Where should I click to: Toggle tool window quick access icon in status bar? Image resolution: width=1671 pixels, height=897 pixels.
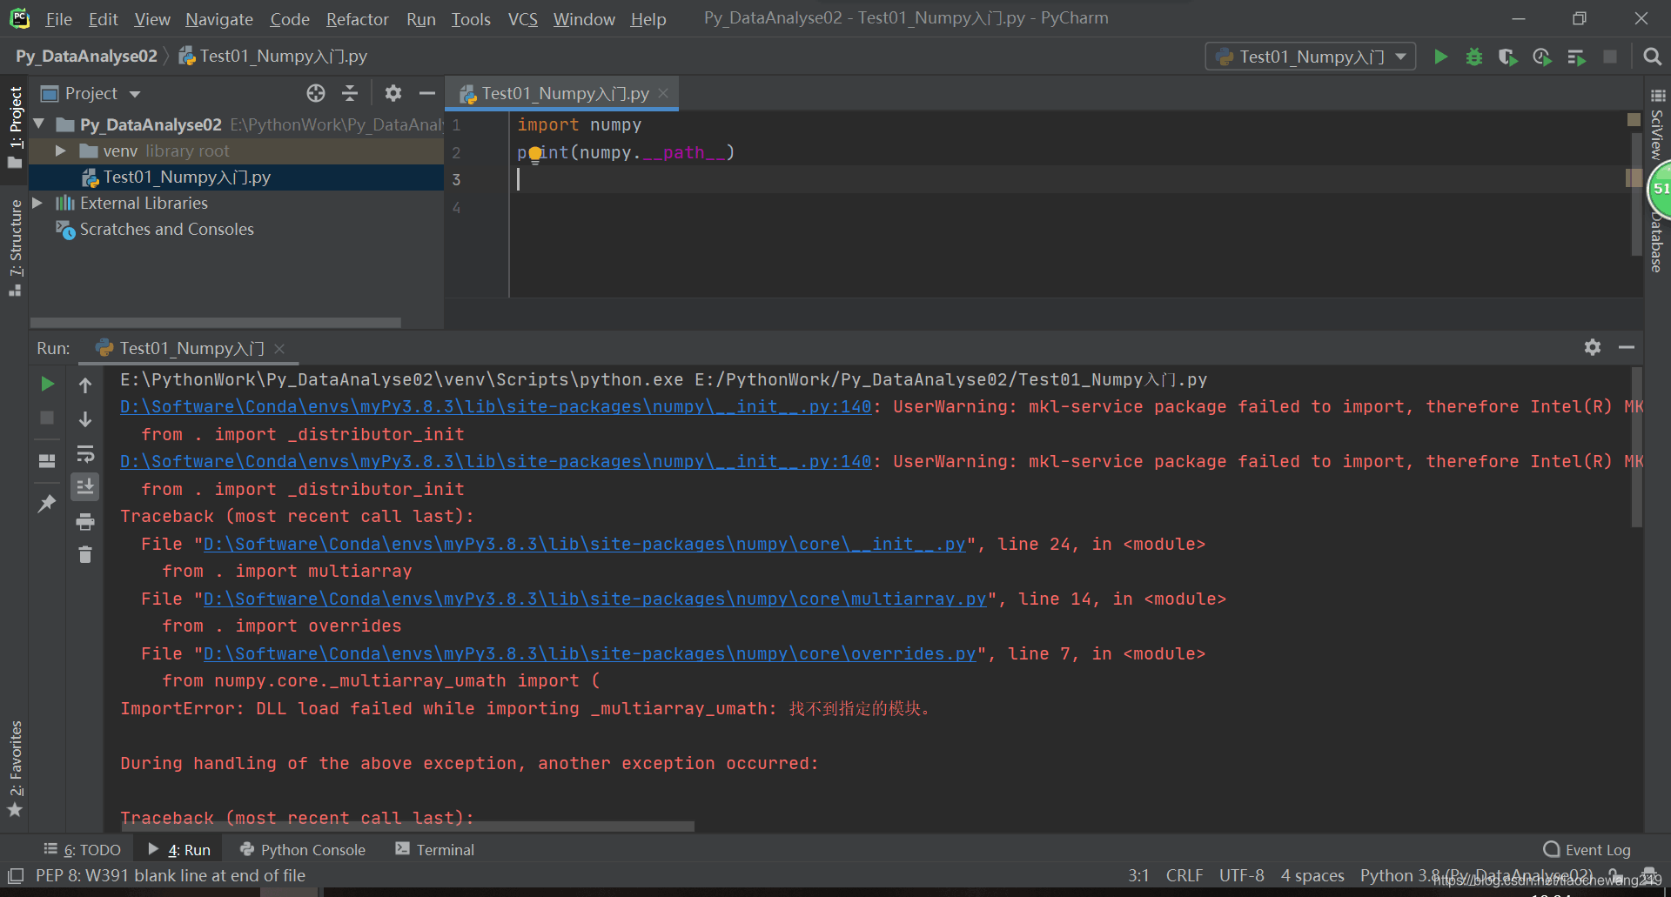(16, 875)
